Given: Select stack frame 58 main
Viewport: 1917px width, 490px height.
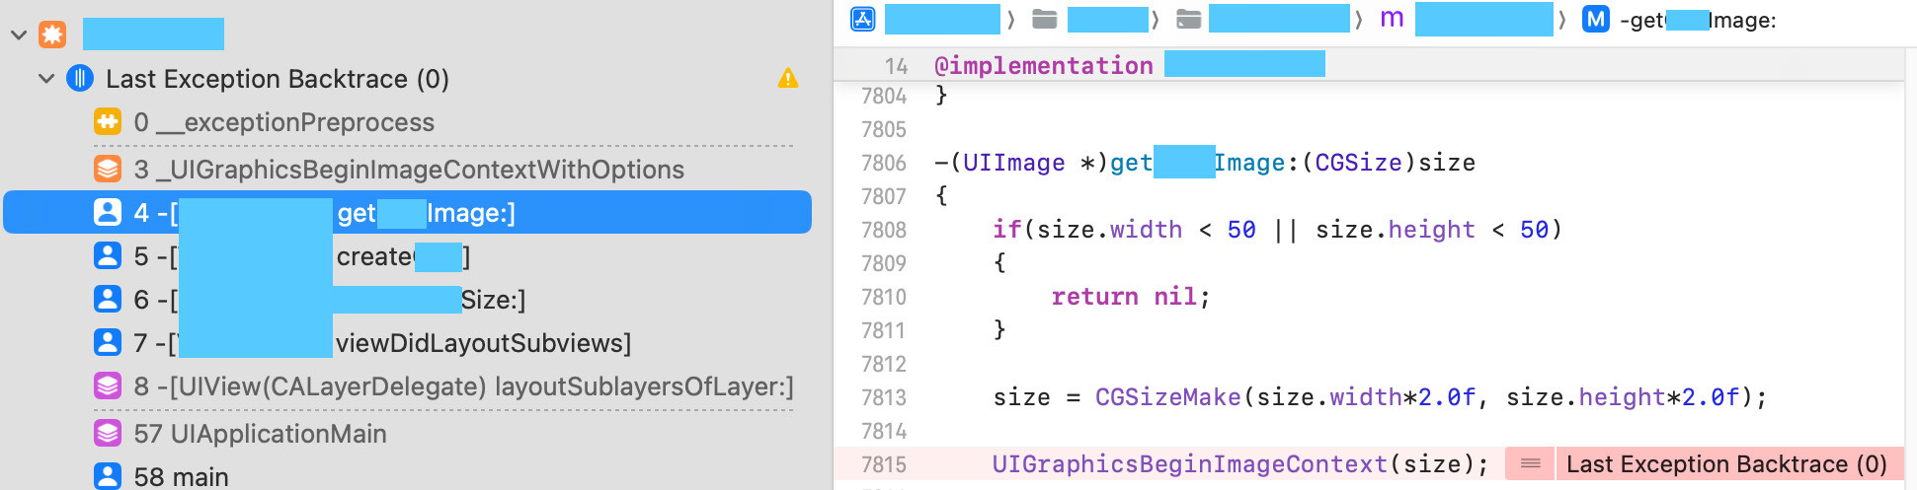Looking at the screenshot, I should pos(181,477).
